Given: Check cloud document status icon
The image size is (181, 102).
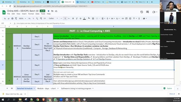Looking at the screenshot, I should 56,11.
